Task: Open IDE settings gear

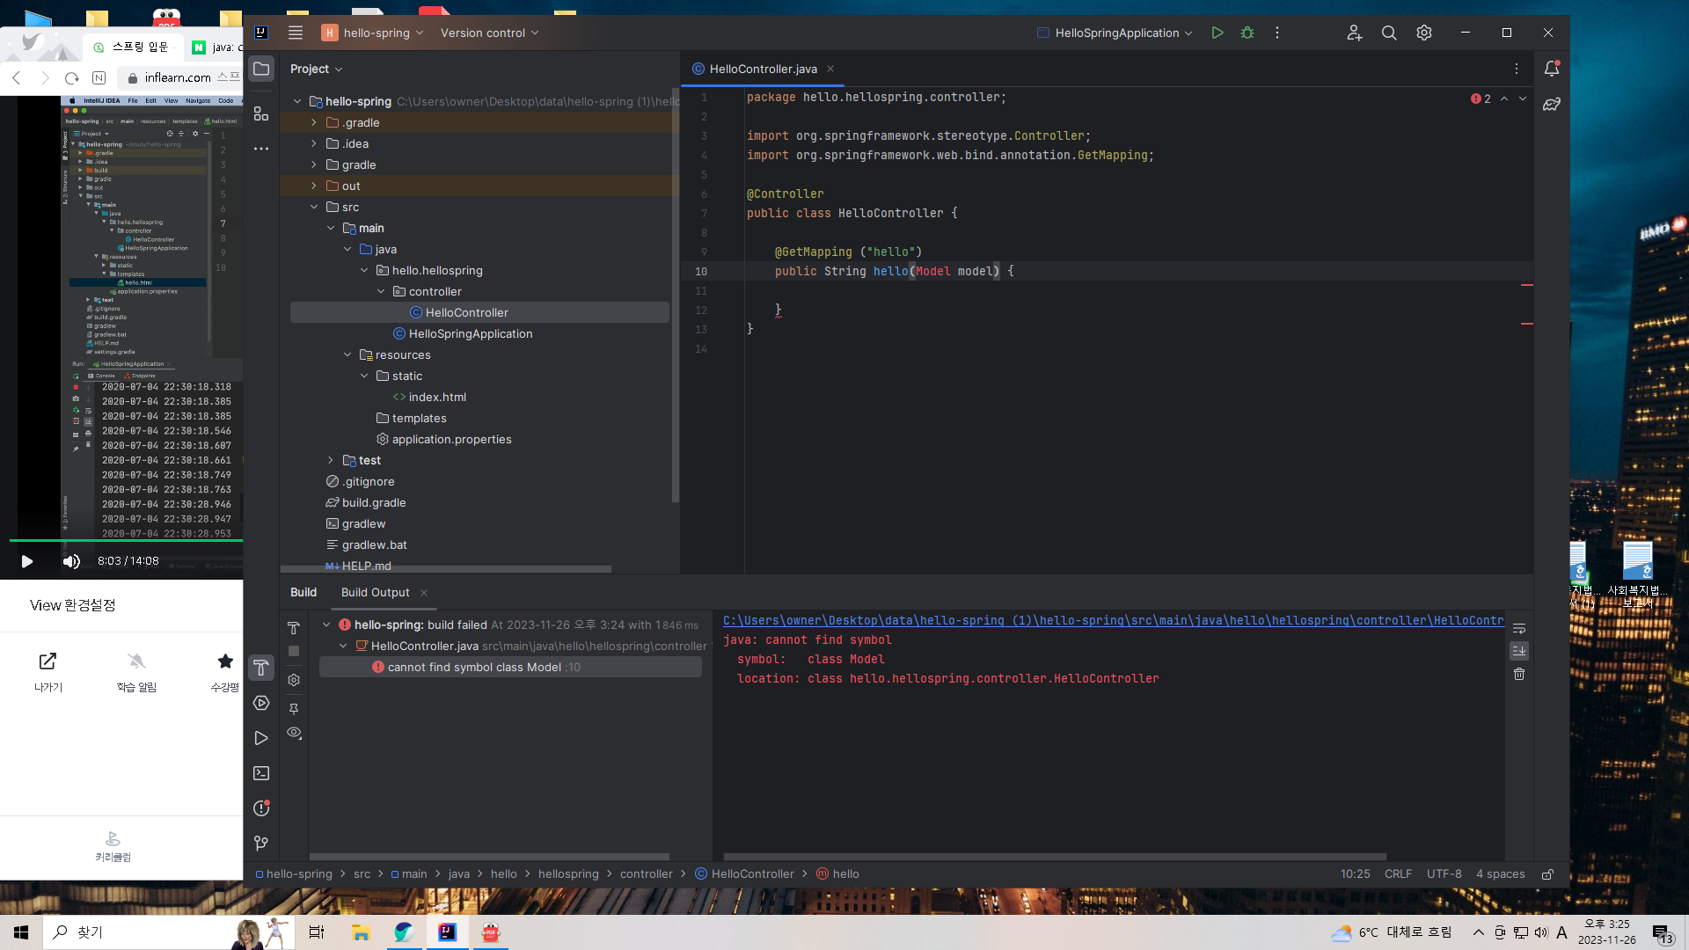Action: pyautogui.click(x=1424, y=33)
